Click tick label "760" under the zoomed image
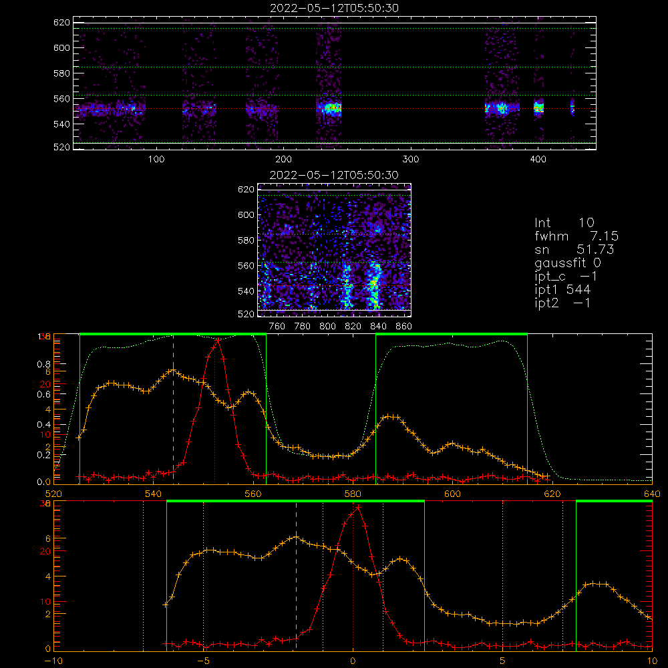Image resolution: width=668 pixels, height=668 pixels. (277, 327)
